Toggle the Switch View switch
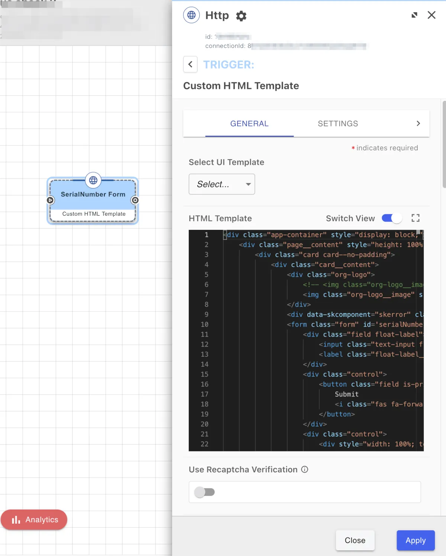The image size is (446, 556). point(392,218)
